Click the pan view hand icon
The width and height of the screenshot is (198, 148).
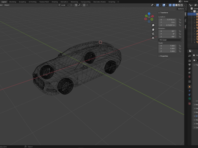point(153,30)
